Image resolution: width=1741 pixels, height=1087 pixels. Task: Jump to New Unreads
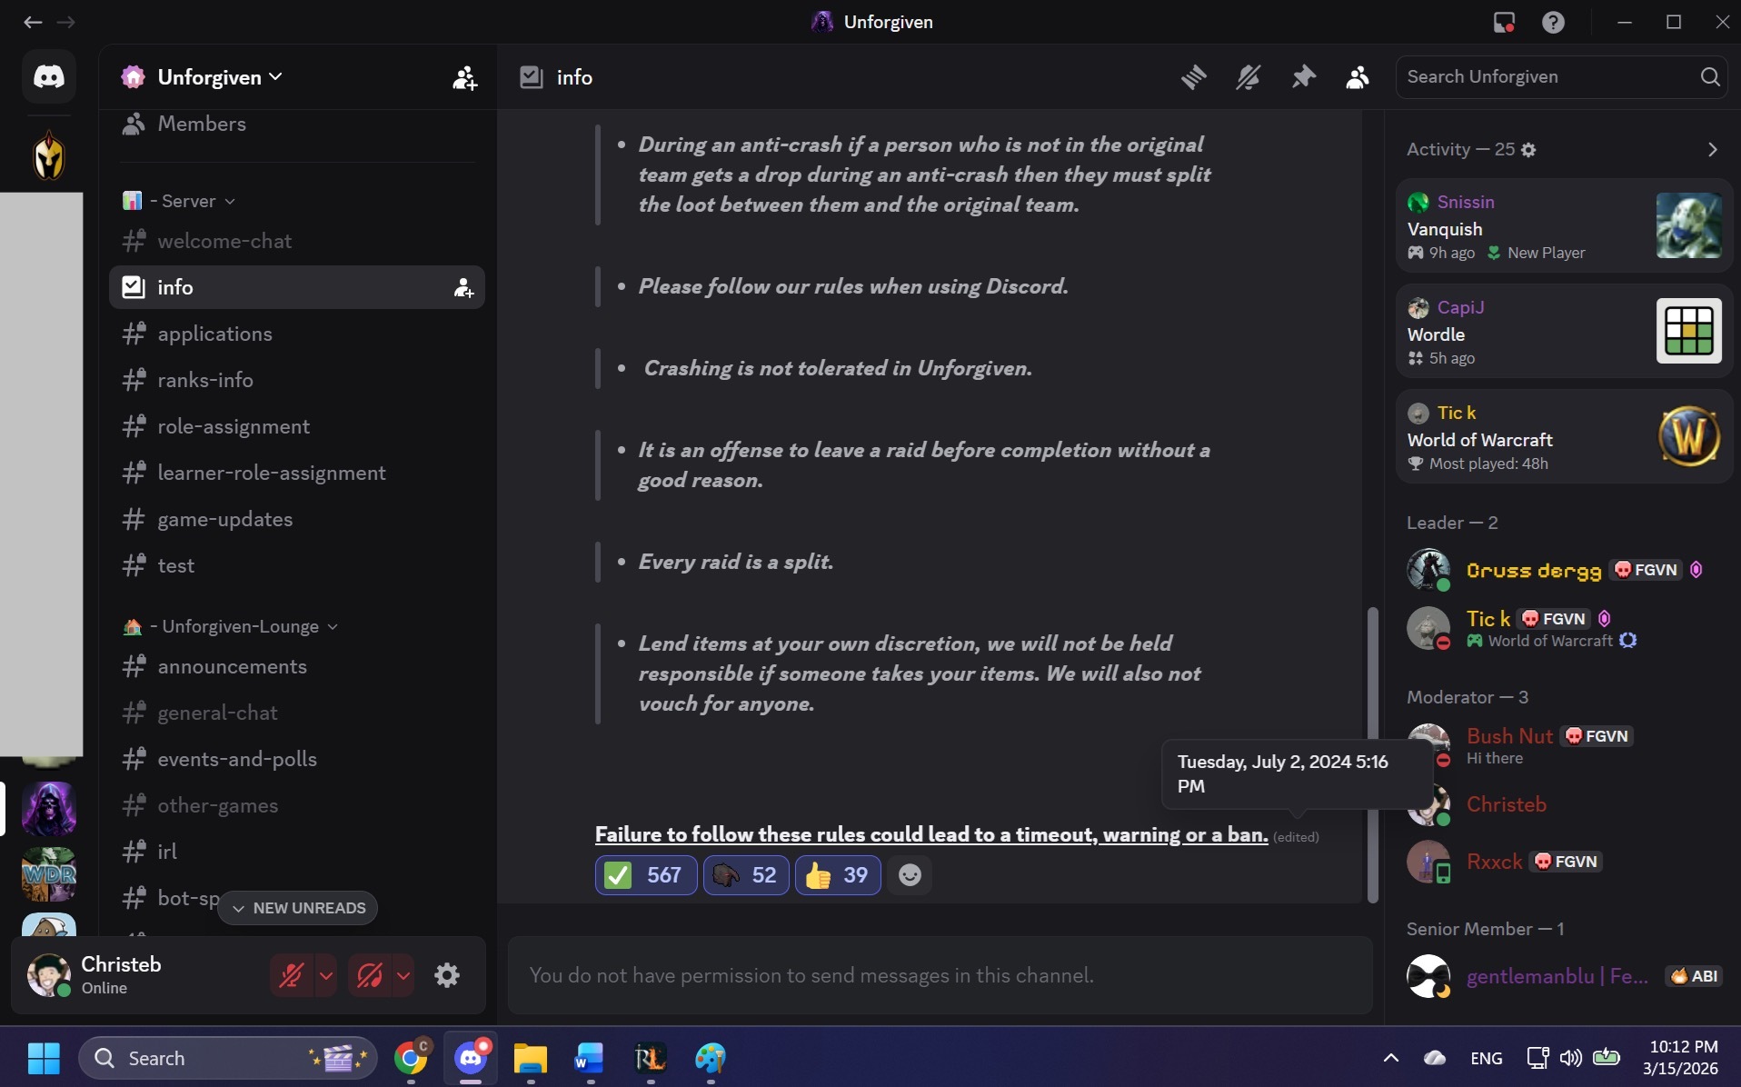[298, 908]
